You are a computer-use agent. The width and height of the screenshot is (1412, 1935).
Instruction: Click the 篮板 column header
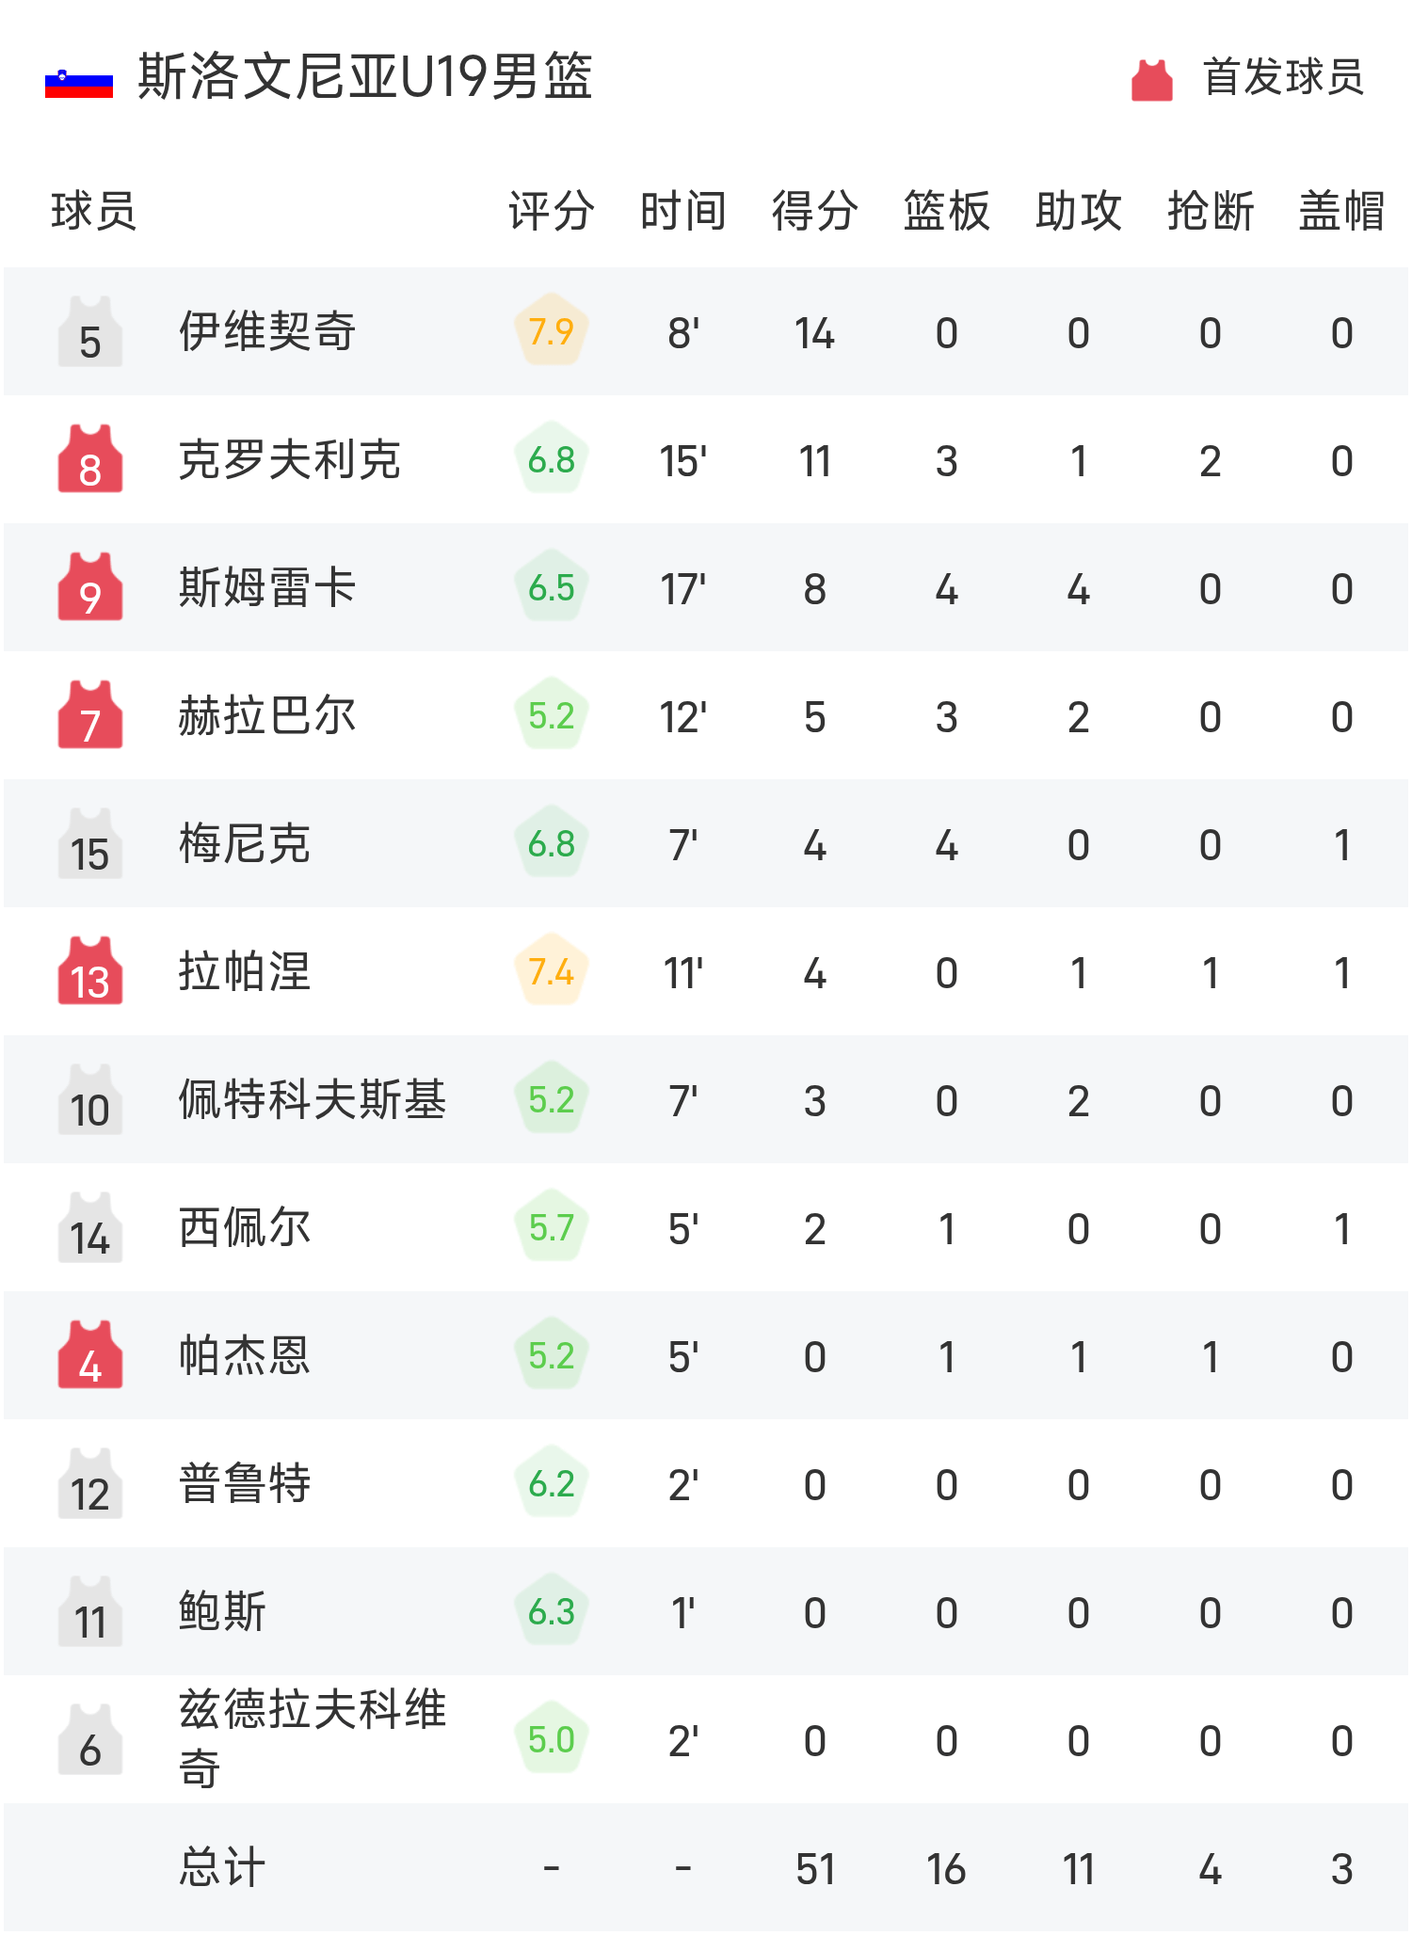(944, 212)
